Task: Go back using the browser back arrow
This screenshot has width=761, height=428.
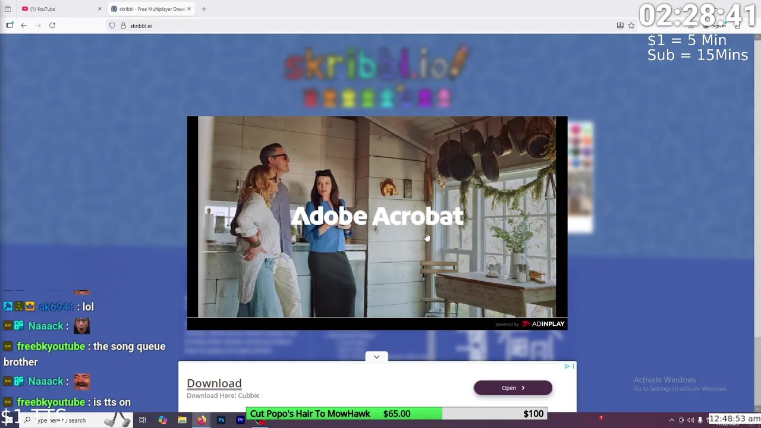Action: pyautogui.click(x=24, y=26)
